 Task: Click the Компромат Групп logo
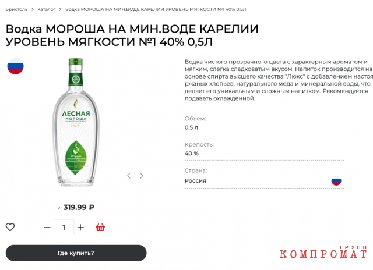323,252
